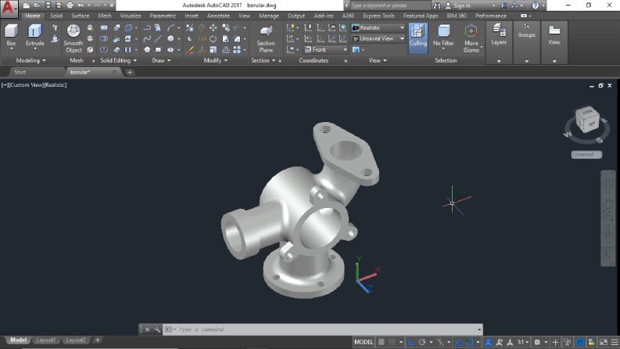Switch to the Layout1 tab
The width and height of the screenshot is (620, 349).
point(46,340)
